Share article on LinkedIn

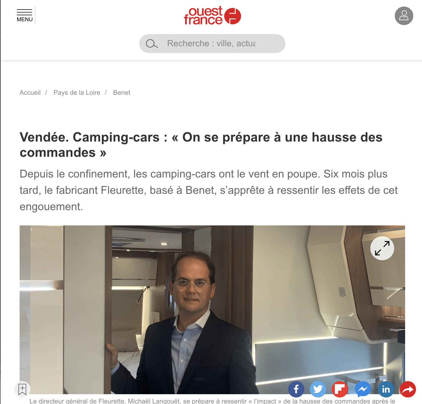pos(386,390)
